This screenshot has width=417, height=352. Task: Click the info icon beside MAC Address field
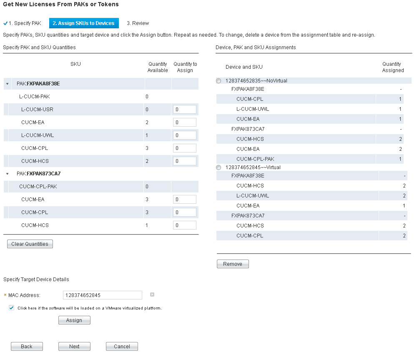click(152, 295)
